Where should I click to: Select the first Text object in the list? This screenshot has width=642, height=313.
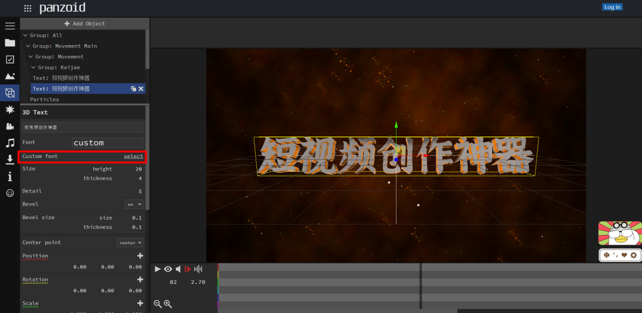pyautogui.click(x=61, y=78)
